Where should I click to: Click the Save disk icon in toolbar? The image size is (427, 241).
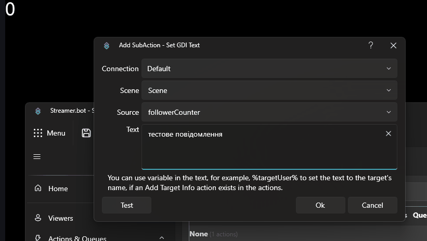point(86,133)
